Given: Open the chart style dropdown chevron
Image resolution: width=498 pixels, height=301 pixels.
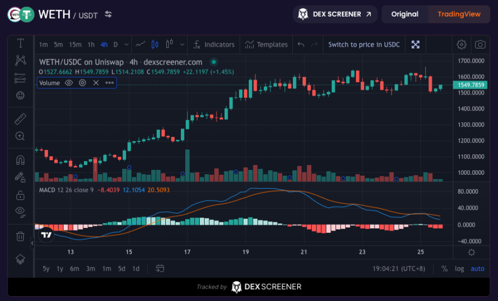Looking at the screenshot, I should 182,45.
